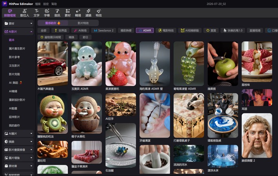
Task: Open the 音訊 audio library
Action: [x=57, y=13]
